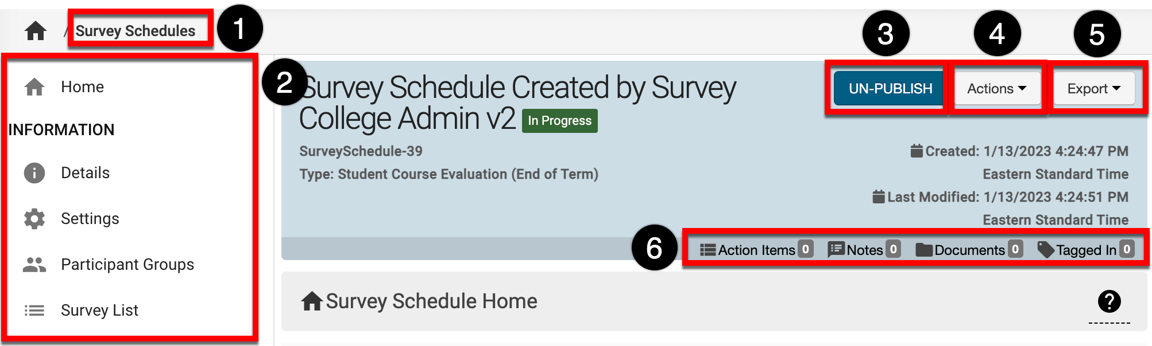Select Participant Groups in the sidebar
Image resolution: width=1152 pixels, height=346 pixels.
(127, 265)
